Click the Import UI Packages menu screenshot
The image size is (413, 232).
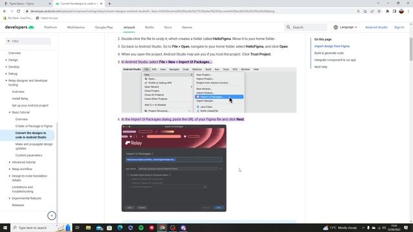click(x=209, y=90)
